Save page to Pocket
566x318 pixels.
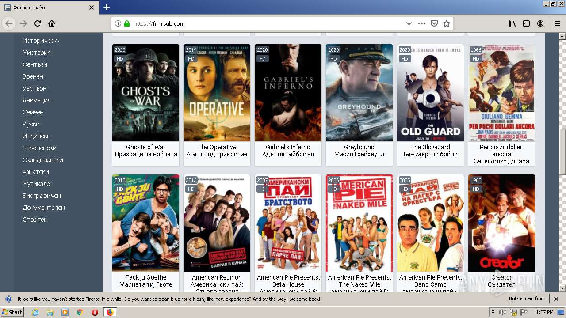434,23
